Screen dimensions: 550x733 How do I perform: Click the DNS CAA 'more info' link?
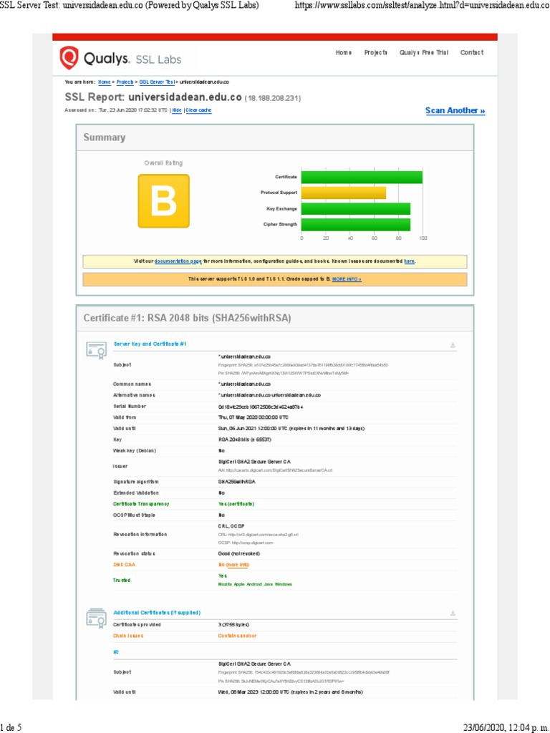coord(238,565)
